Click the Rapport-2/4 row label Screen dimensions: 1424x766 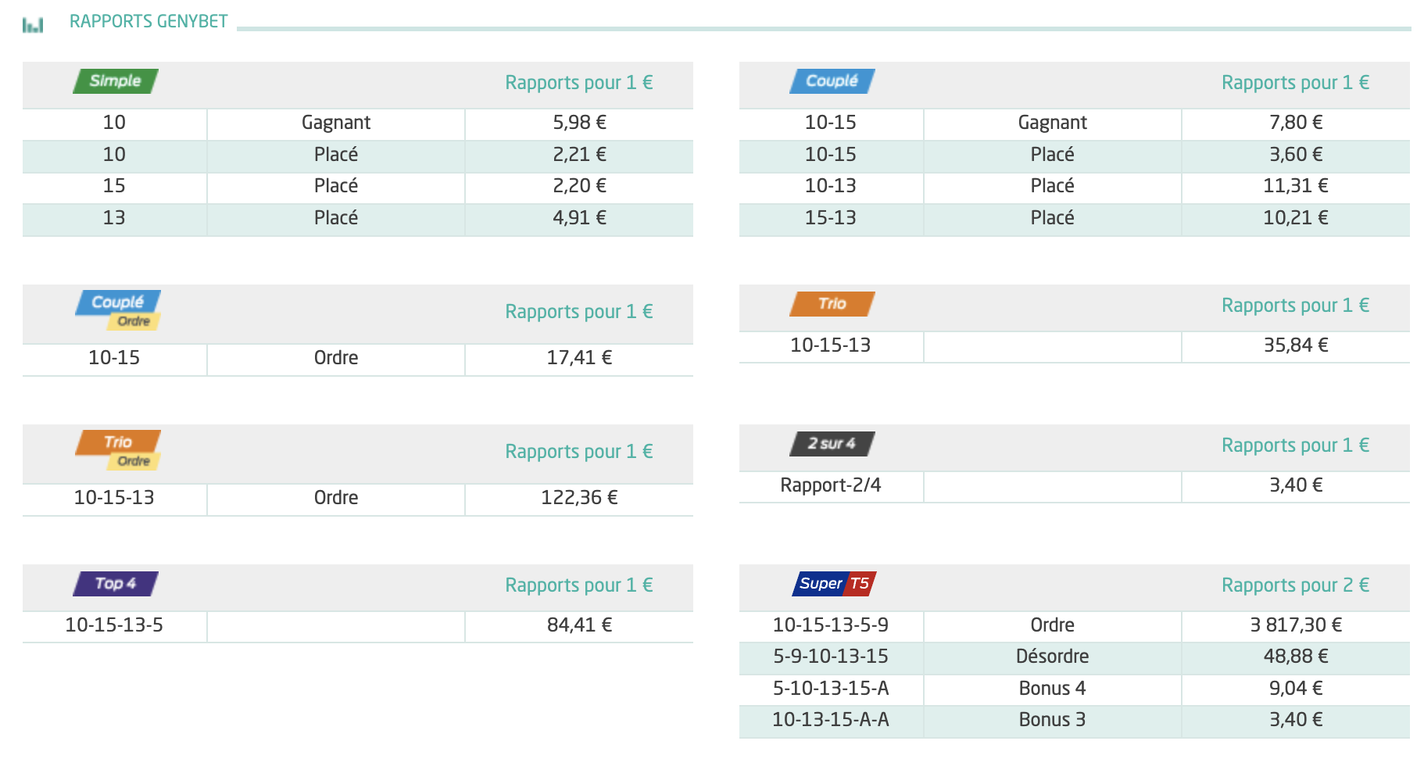831,485
